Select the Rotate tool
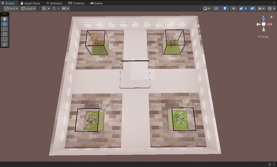The height and width of the screenshot is (167, 277). click(4, 29)
